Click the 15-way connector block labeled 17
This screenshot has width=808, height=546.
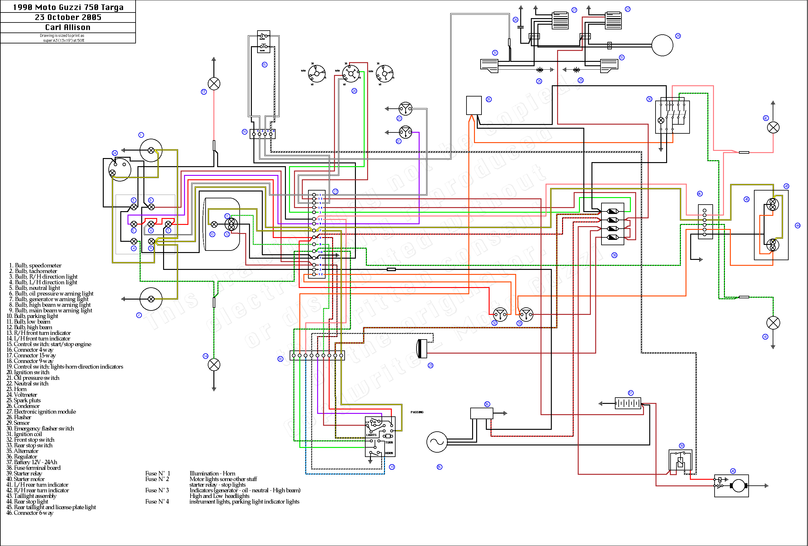pyautogui.click(x=317, y=235)
